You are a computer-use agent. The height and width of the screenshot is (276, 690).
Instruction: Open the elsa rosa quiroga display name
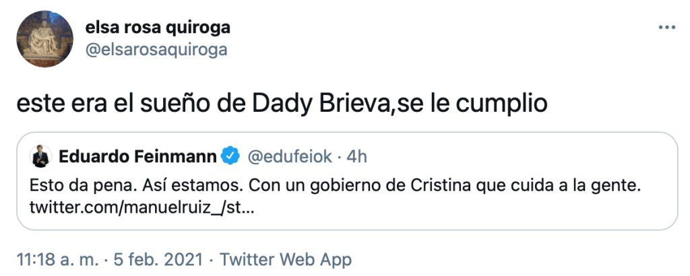[x=158, y=28]
